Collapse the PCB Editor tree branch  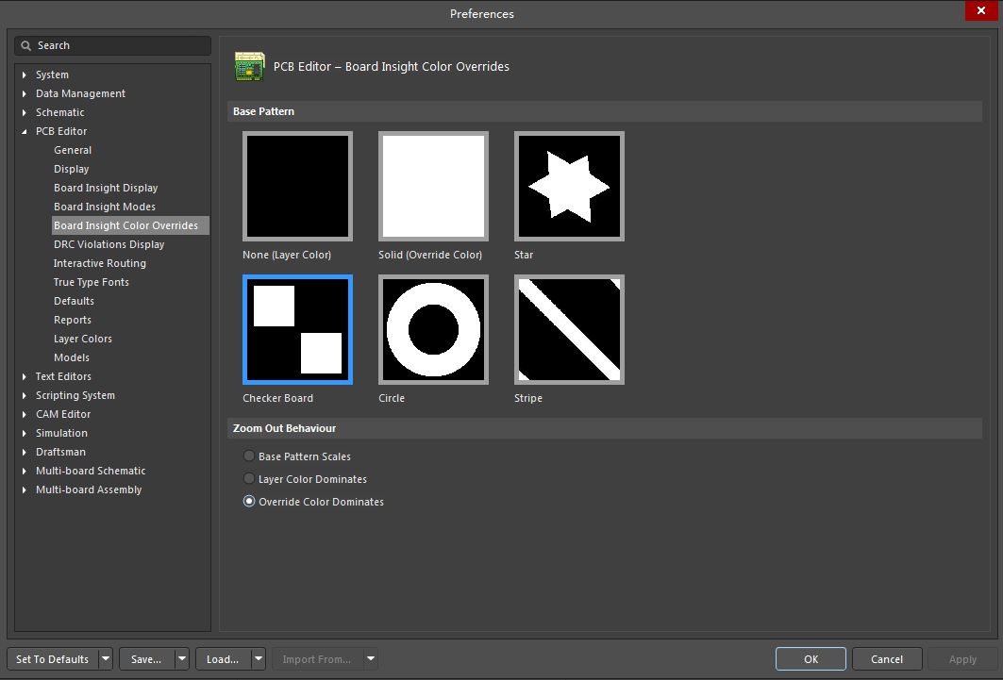(x=23, y=131)
